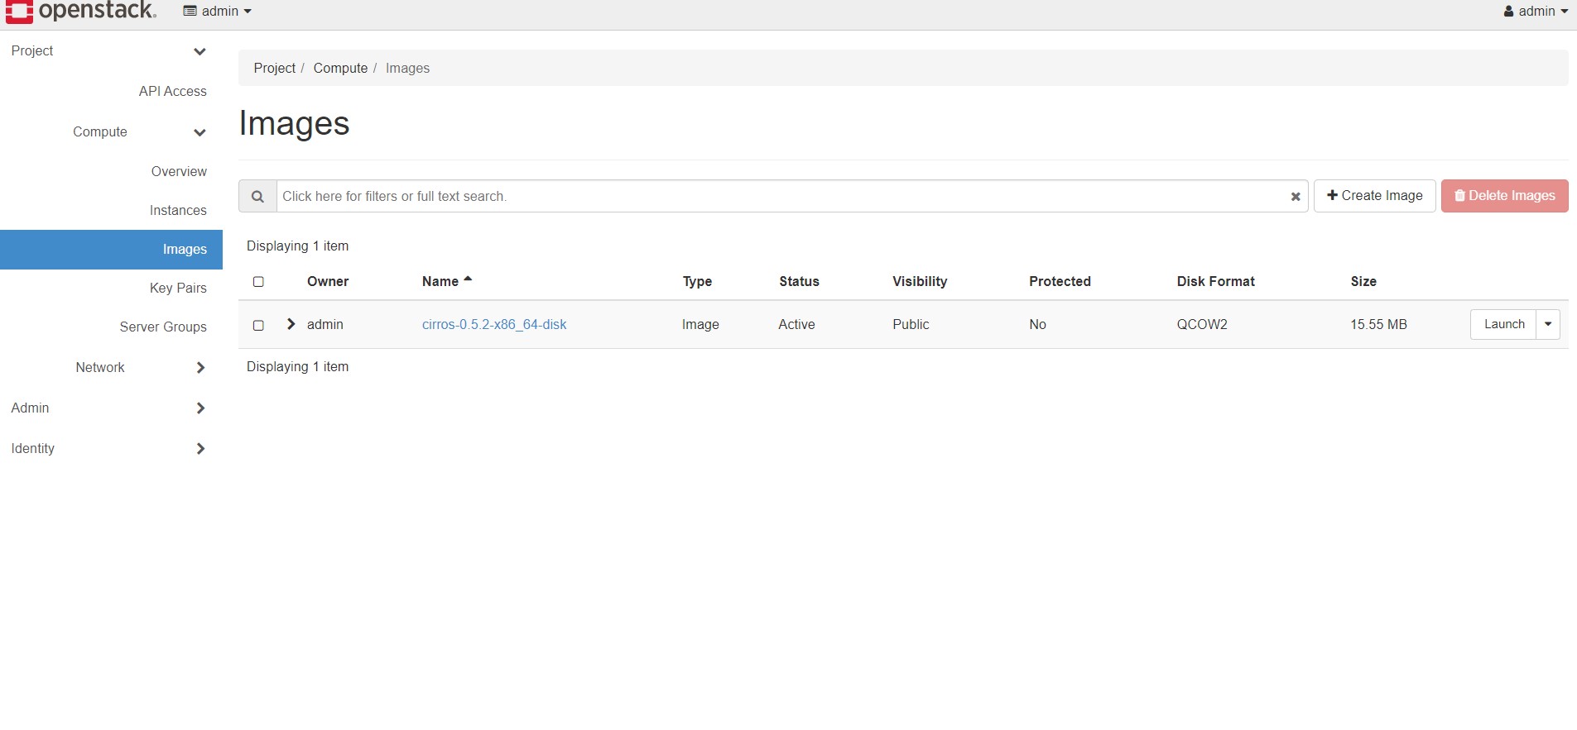The image size is (1577, 730).
Task: Open the admin user menu
Action: click(1536, 12)
